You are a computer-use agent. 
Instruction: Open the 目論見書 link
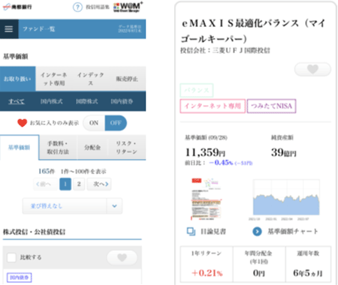(x=213, y=232)
